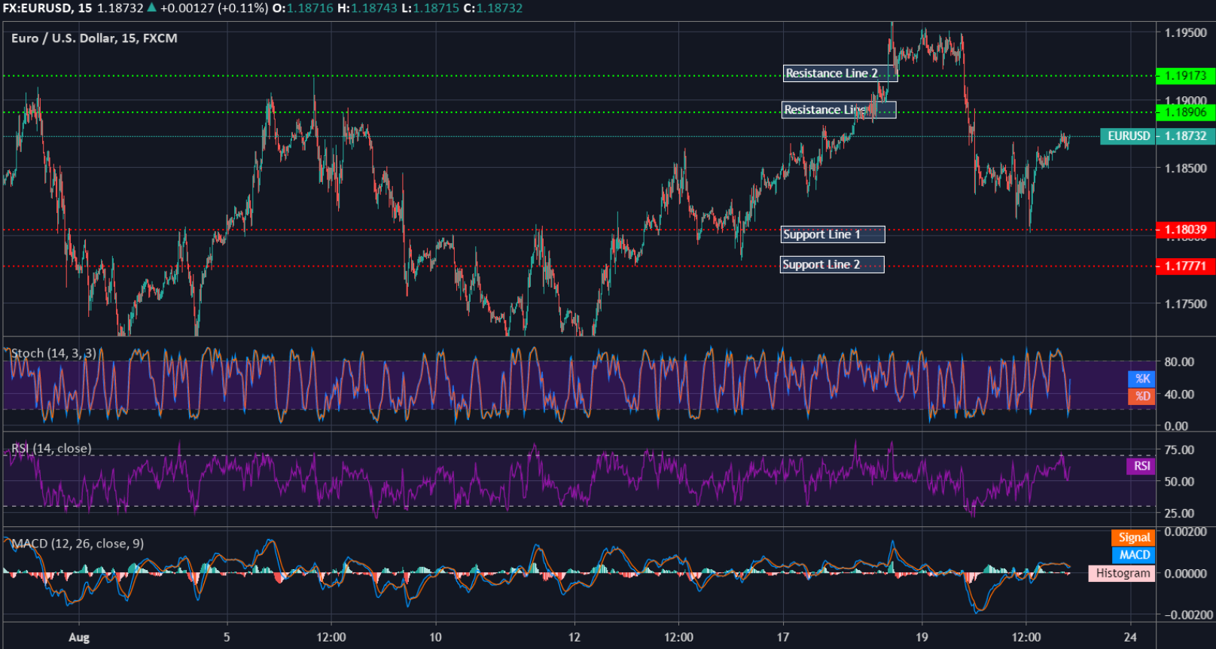The height and width of the screenshot is (649, 1216).
Task: Click the 75.00 RSI scale value
Action: coord(1179,449)
